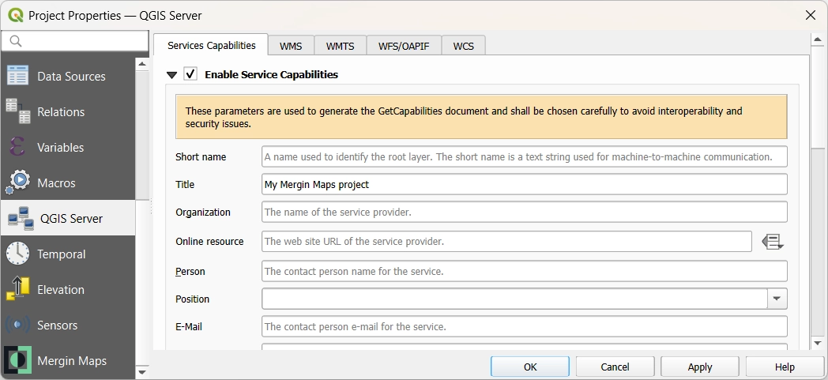The width and height of the screenshot is (828, 380).
Task: Open Help for project properties
Action: point(785,367)
